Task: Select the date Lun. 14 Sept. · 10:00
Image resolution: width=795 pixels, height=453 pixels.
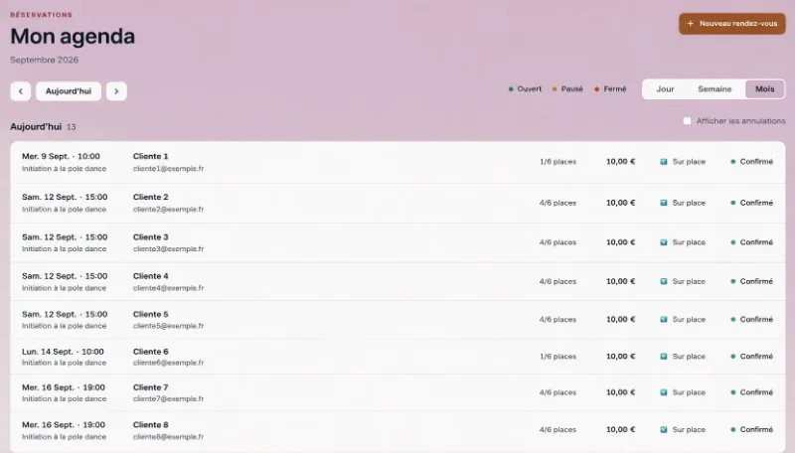Action: click(63, 352)
